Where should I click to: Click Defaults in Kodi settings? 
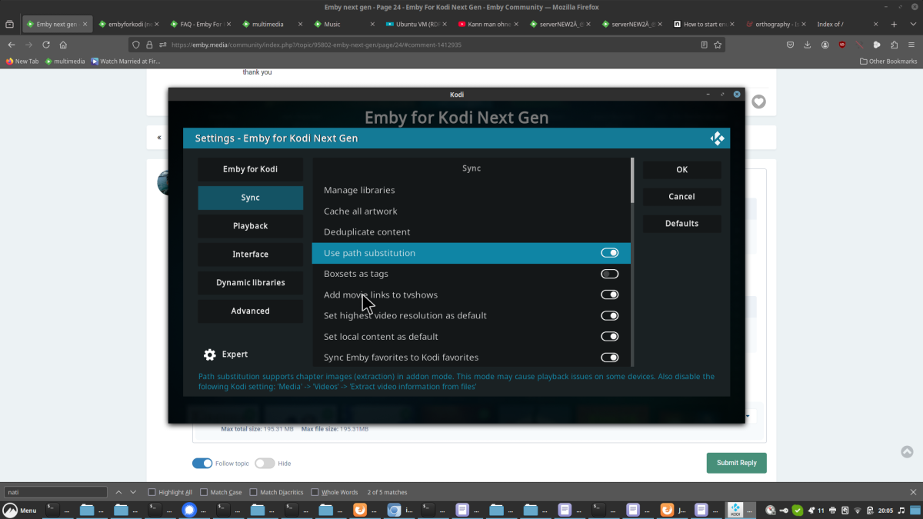pos(682,224)
